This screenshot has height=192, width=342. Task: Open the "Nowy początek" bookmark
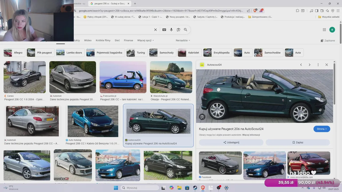178,17
